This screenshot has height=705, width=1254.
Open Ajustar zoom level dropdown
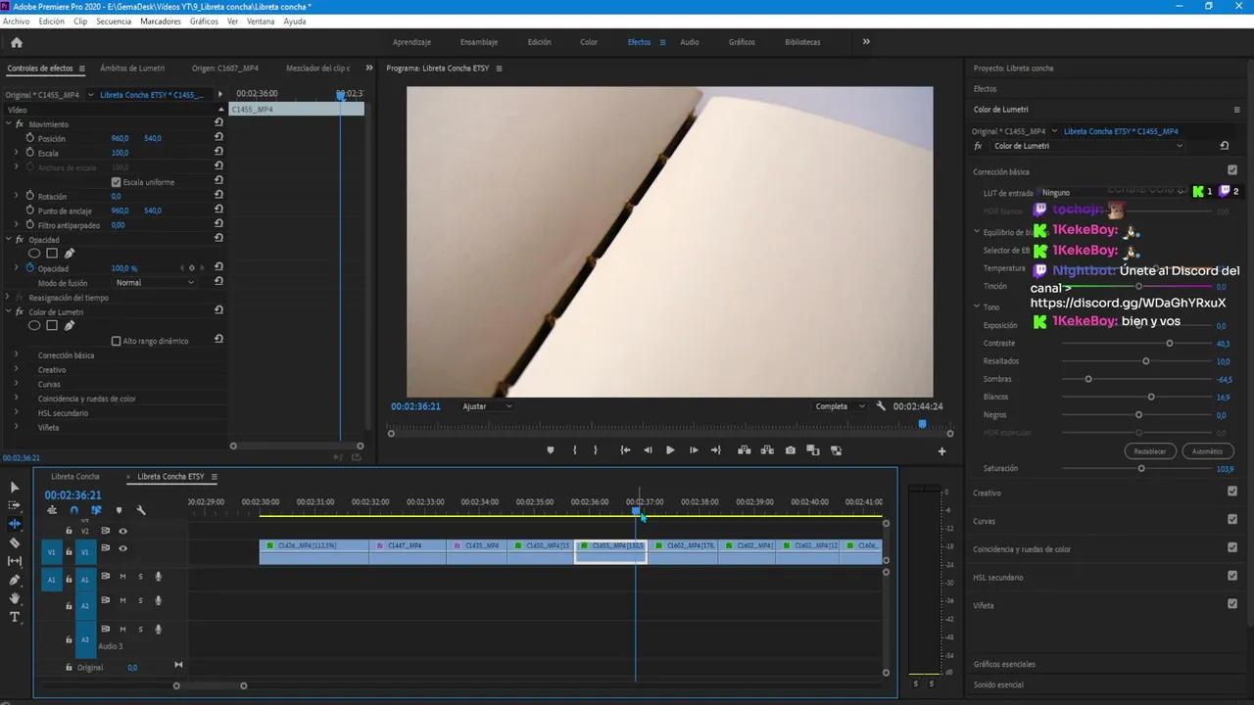click(x=487, y=406)
